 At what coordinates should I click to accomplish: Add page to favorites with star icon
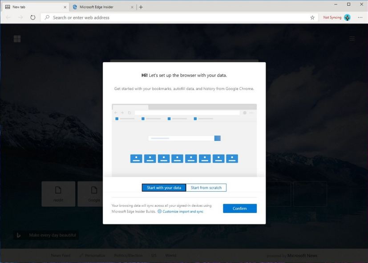coord(312,17)
